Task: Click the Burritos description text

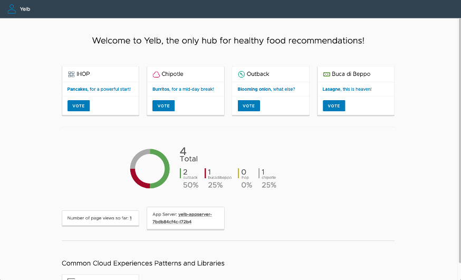Action: (183, 89)
